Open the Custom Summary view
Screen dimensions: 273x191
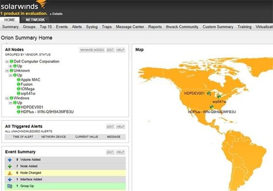coord(218,27)
